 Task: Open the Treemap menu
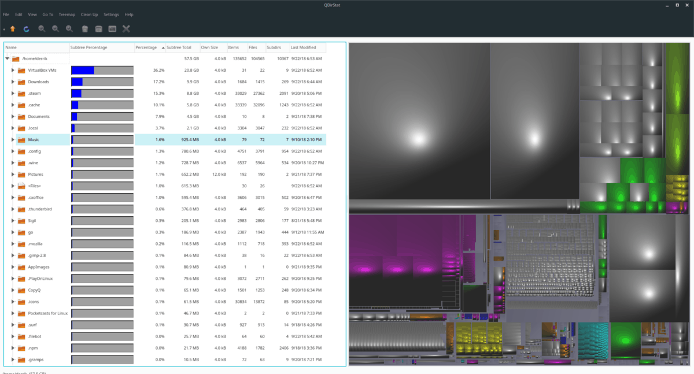[67, 14]
